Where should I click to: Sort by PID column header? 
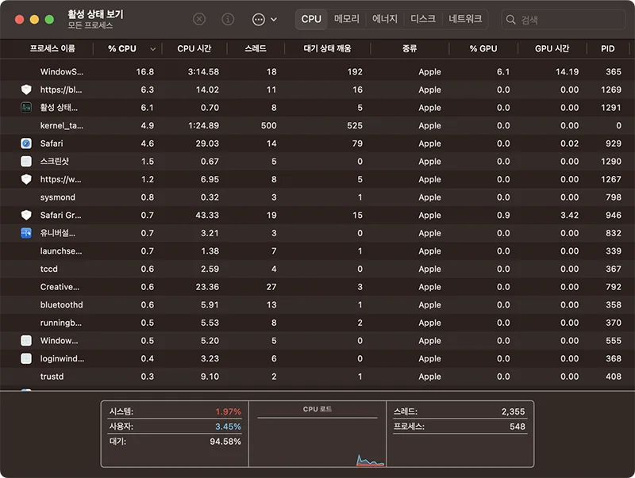tap(607, 48)
